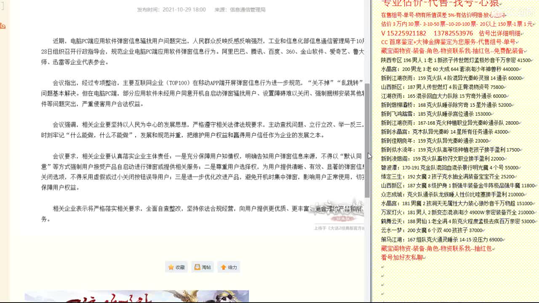
Task: Click the phone number '15225921182'
Action: [x=406, y=33]
